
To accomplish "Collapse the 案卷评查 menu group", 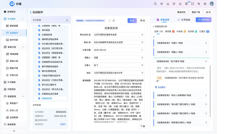I will tap(23, 47).
